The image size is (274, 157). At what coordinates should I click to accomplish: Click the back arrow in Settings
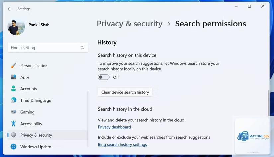coord(10,9)
